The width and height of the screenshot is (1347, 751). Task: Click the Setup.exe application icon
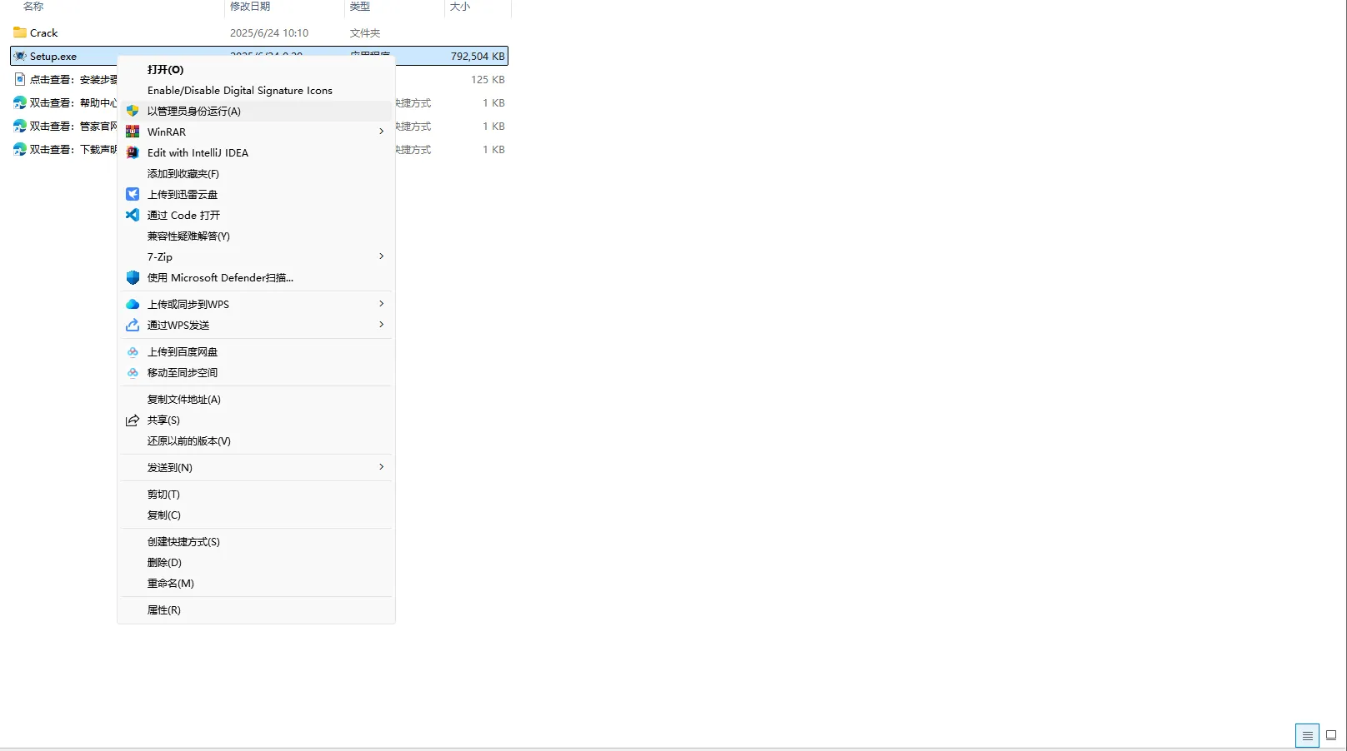(x=20, y=56)
